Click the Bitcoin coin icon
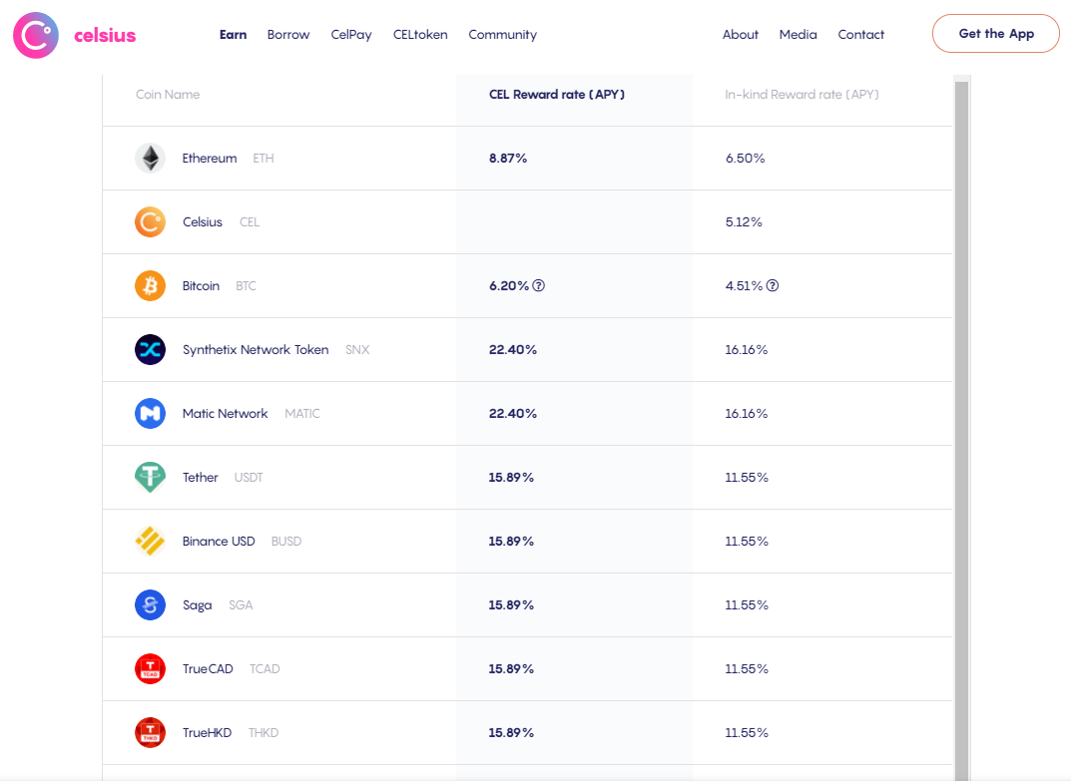 click(151, 286)
